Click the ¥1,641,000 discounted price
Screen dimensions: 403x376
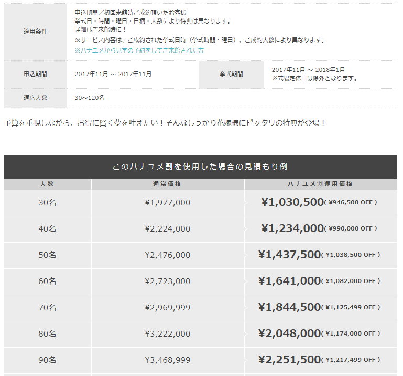coord(290,281)
